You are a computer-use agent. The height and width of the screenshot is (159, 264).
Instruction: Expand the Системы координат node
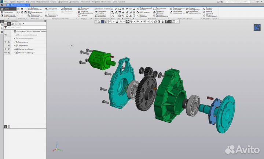point(14,38)
